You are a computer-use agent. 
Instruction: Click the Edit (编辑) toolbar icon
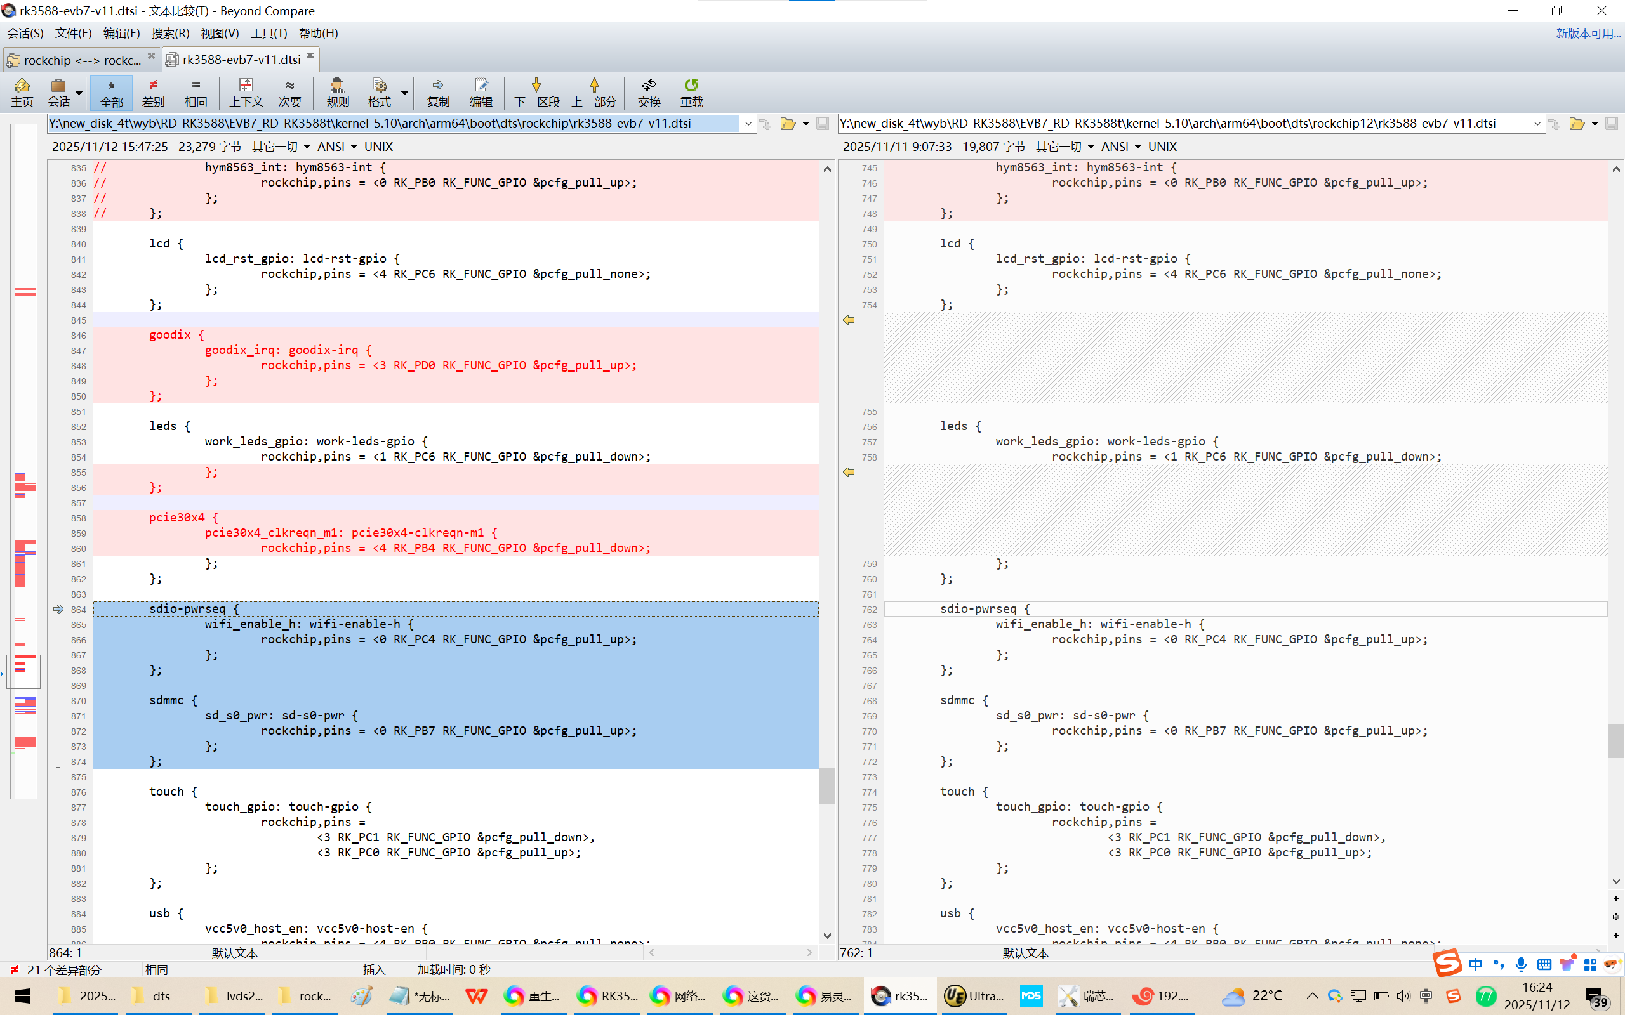click(x=480, y=92)
